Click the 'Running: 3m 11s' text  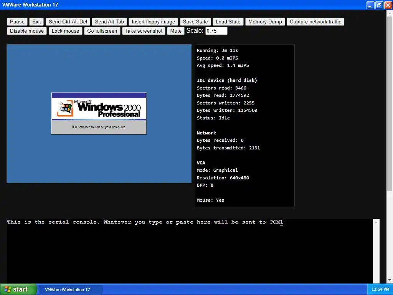(217, 50)
